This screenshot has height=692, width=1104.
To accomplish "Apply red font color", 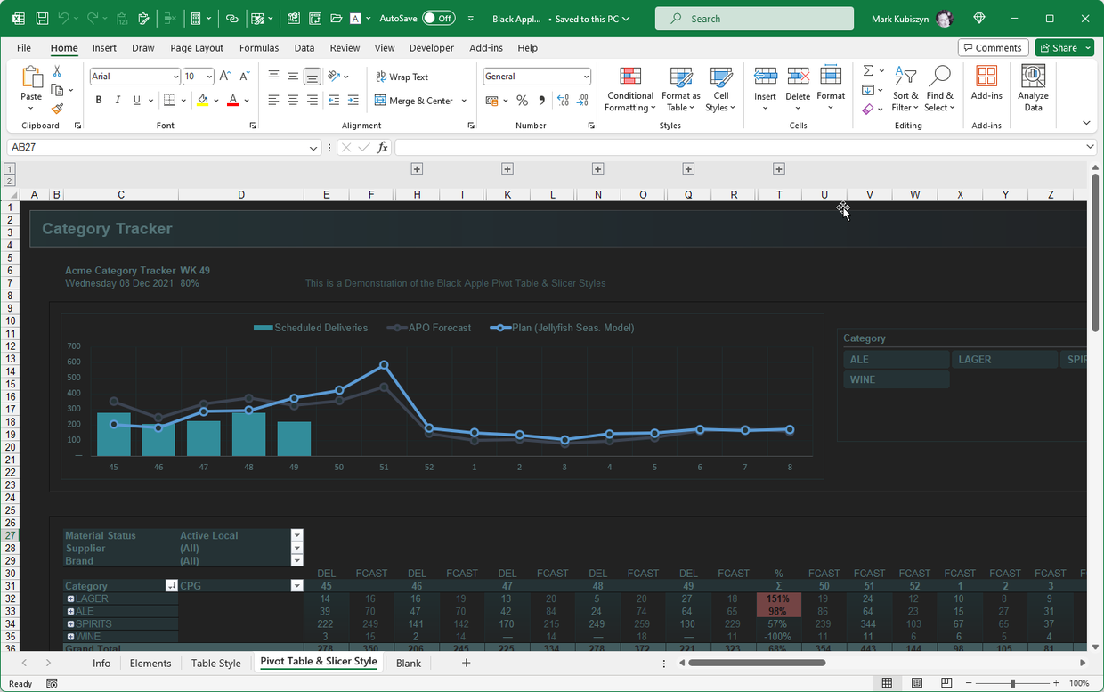I will [232, 101].
